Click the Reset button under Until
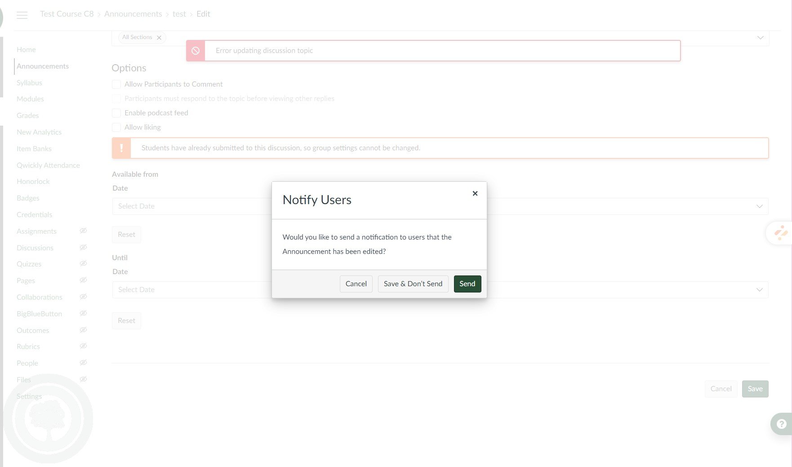 tap(126, 321)
